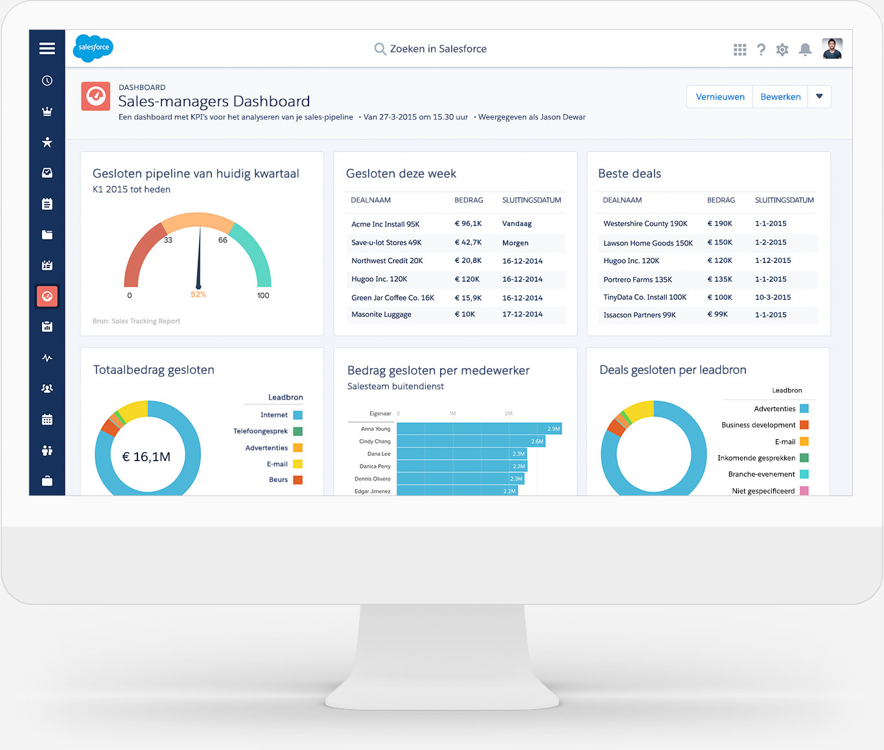Expand the hamburger menu at top left
884x750 pixels.
[47, 49]
